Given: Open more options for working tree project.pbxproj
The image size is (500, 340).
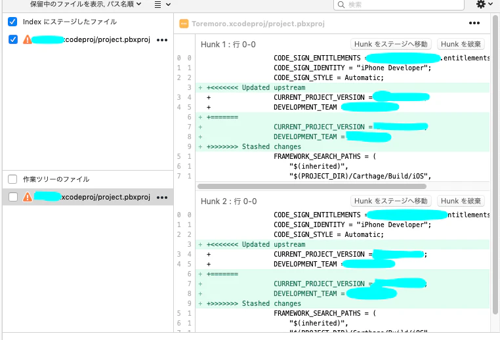Looking at the screenshot, I should point(162,198).
